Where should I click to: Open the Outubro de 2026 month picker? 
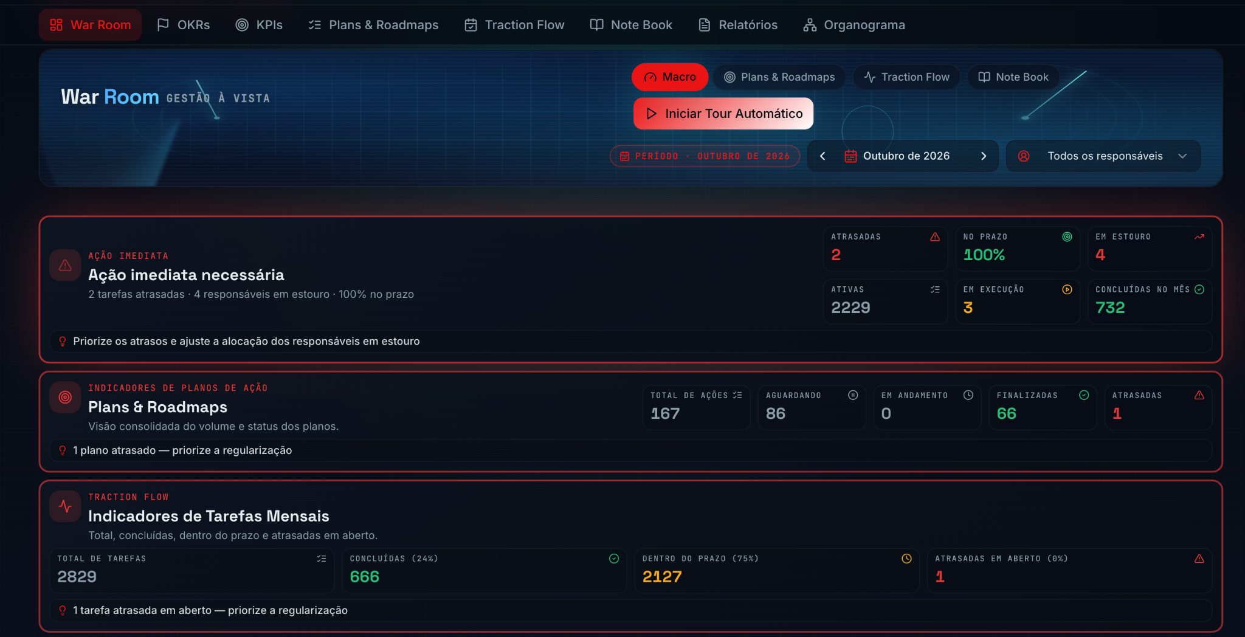coord(897,156)
